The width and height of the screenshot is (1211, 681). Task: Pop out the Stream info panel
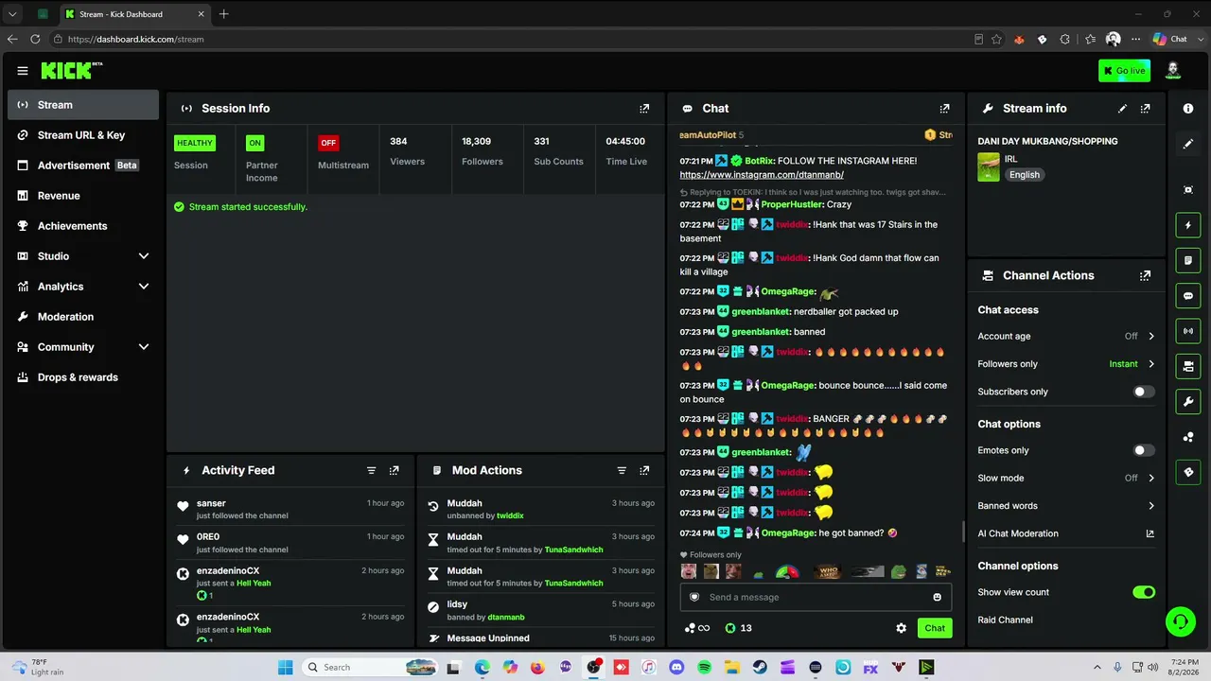point(1146,109)
